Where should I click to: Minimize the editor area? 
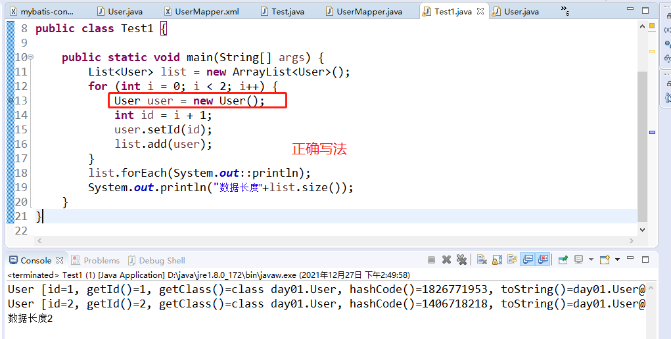pos(630,9)
